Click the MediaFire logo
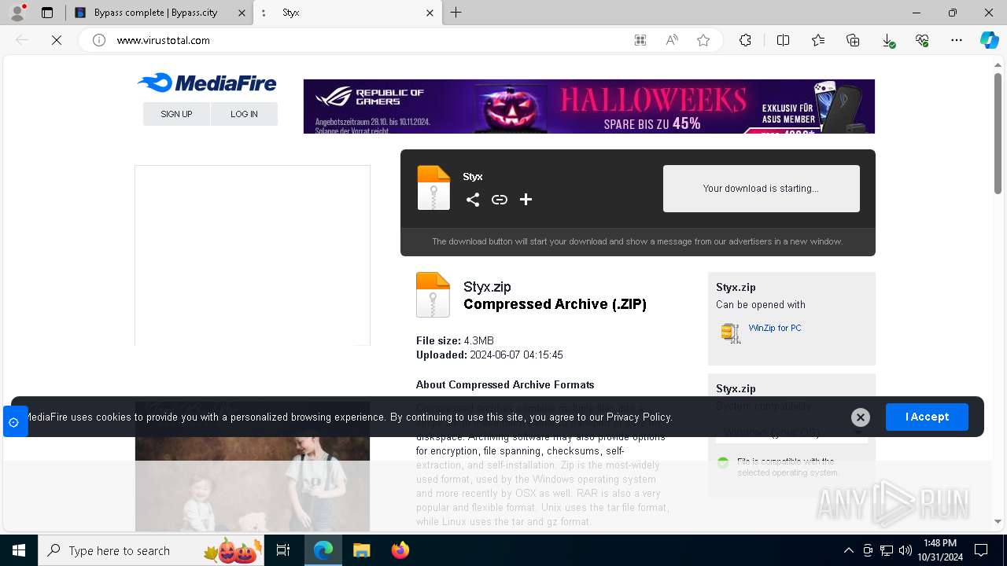 [x=207, y=83]
